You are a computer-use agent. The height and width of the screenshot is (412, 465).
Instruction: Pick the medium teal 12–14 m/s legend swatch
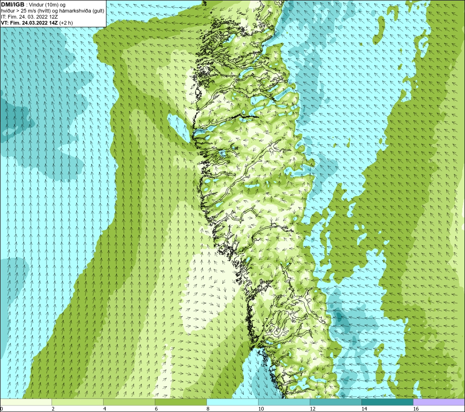click(x=335, y=402)
